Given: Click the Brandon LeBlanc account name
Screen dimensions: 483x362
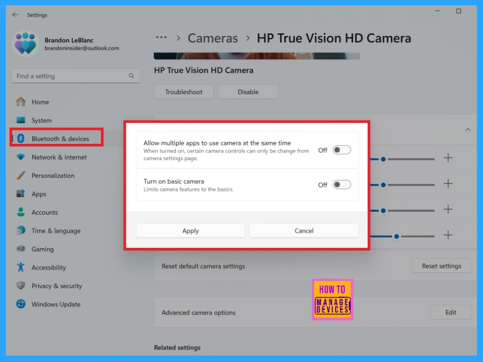Looking at the screenshot, I should [69, 40].
